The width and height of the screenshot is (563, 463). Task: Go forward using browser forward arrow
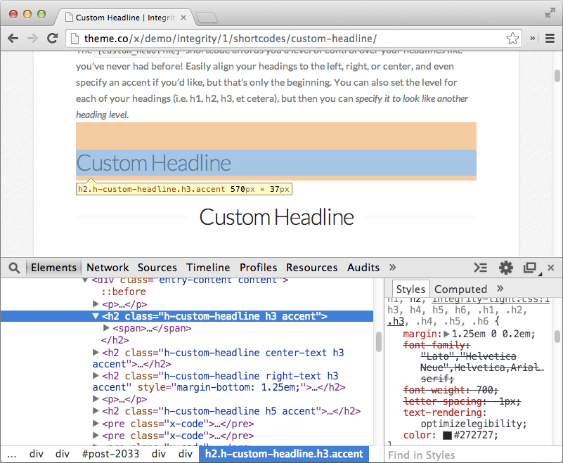click(32, 39)
